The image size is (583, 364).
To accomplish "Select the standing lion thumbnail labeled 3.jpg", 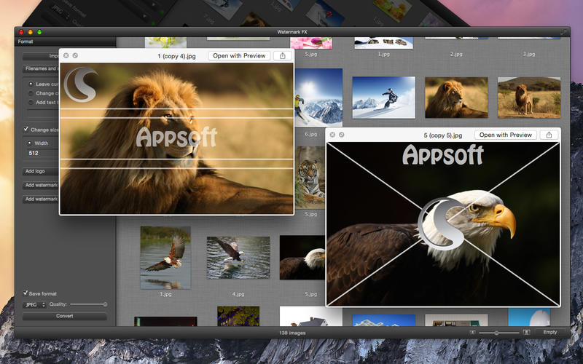I will tap(529, 98).
